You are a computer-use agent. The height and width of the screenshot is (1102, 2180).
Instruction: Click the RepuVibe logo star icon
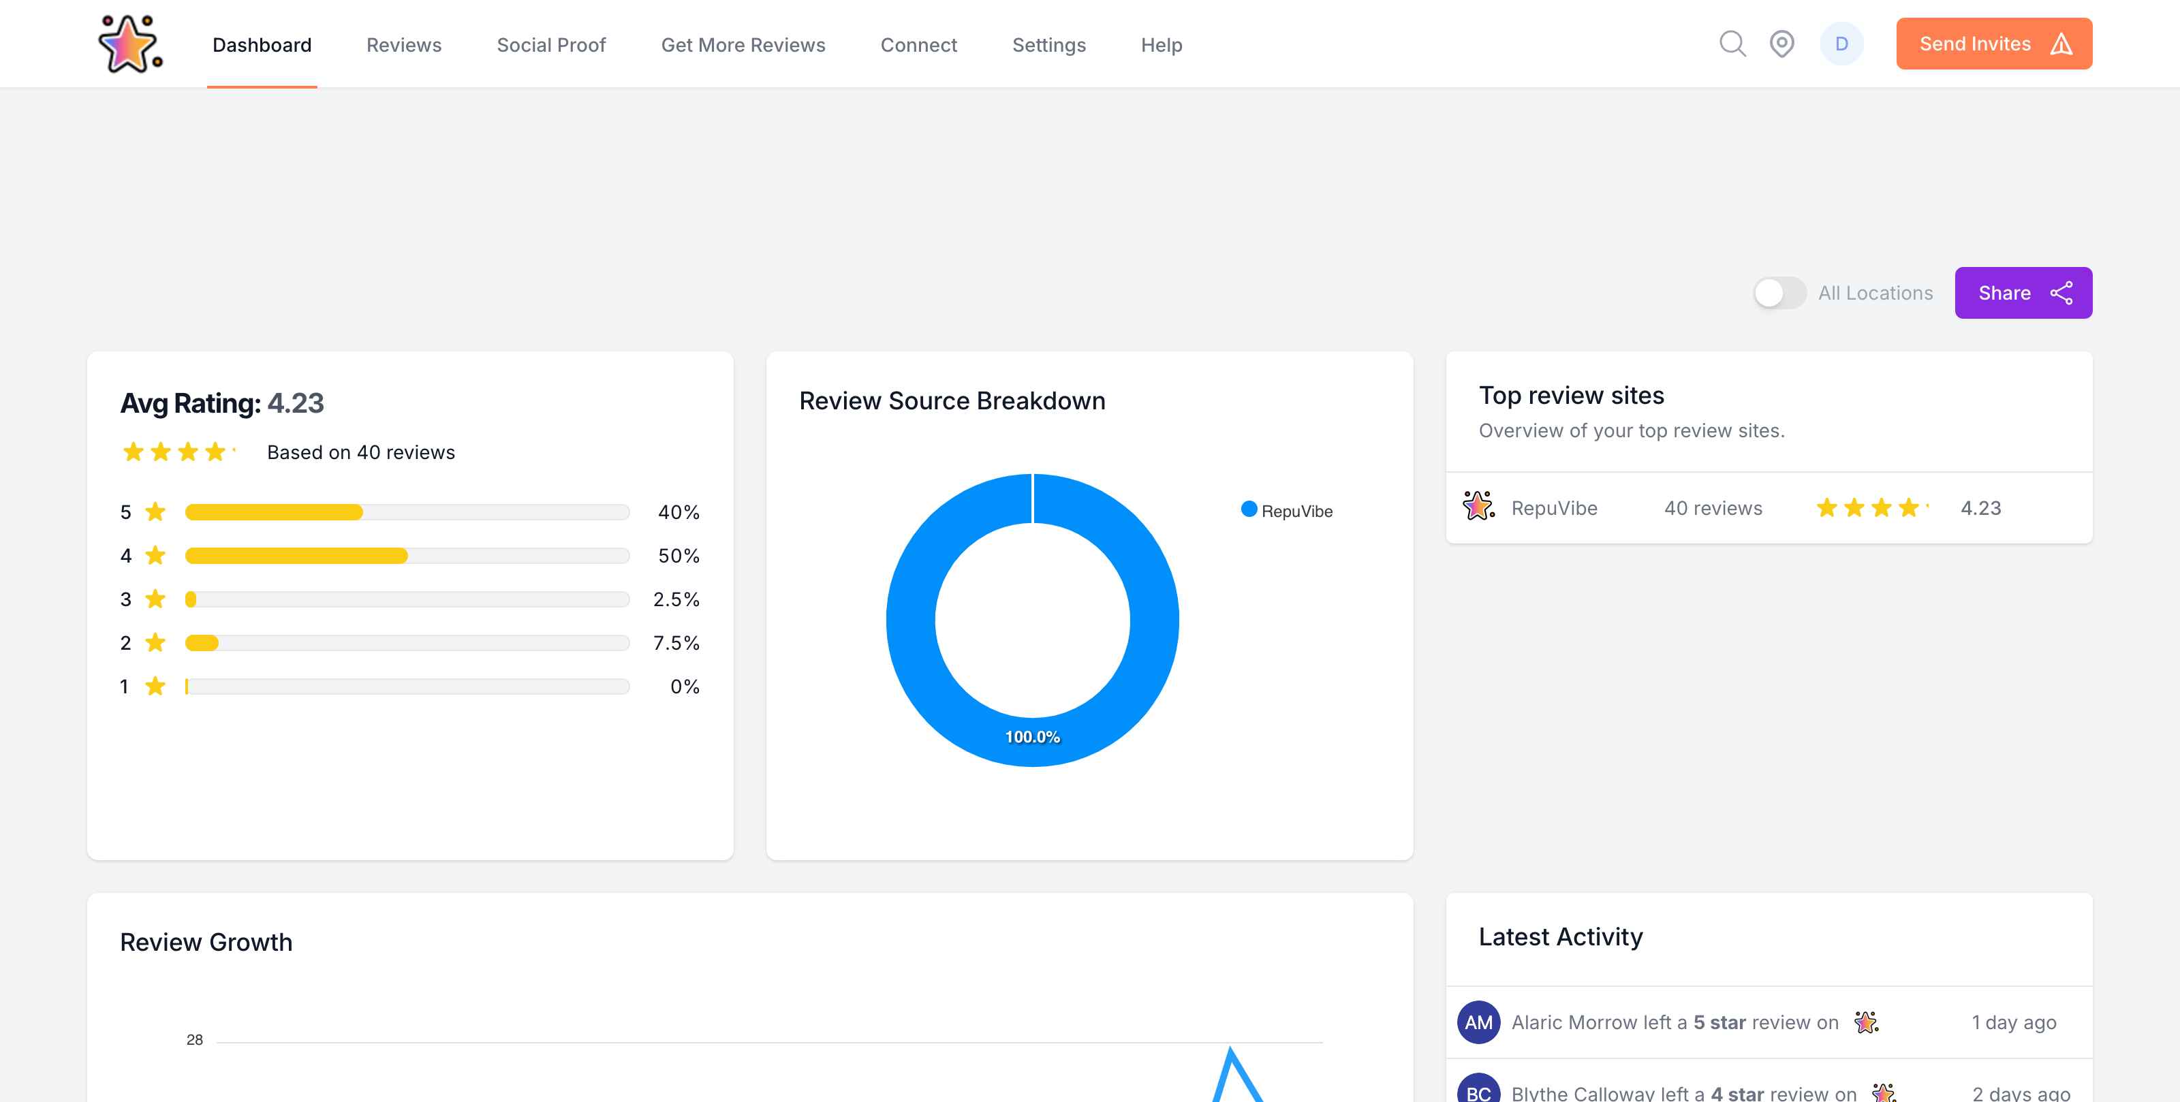pos(129,42)
